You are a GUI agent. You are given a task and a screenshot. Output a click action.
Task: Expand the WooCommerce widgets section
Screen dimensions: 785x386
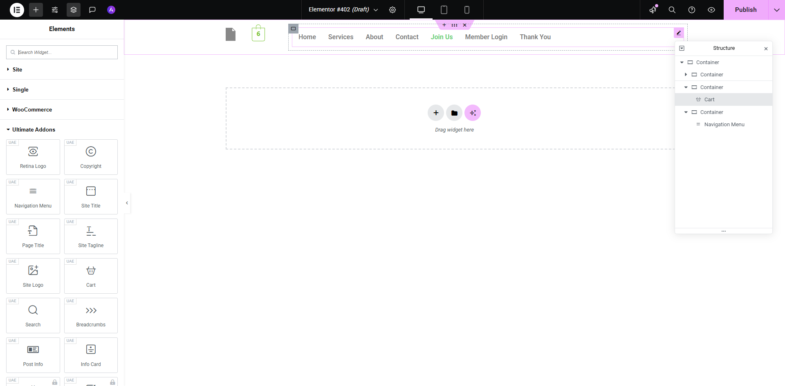(31, 109)
